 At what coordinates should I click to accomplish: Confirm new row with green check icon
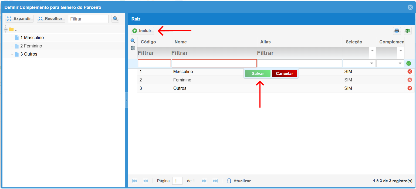tap(409, 63)
